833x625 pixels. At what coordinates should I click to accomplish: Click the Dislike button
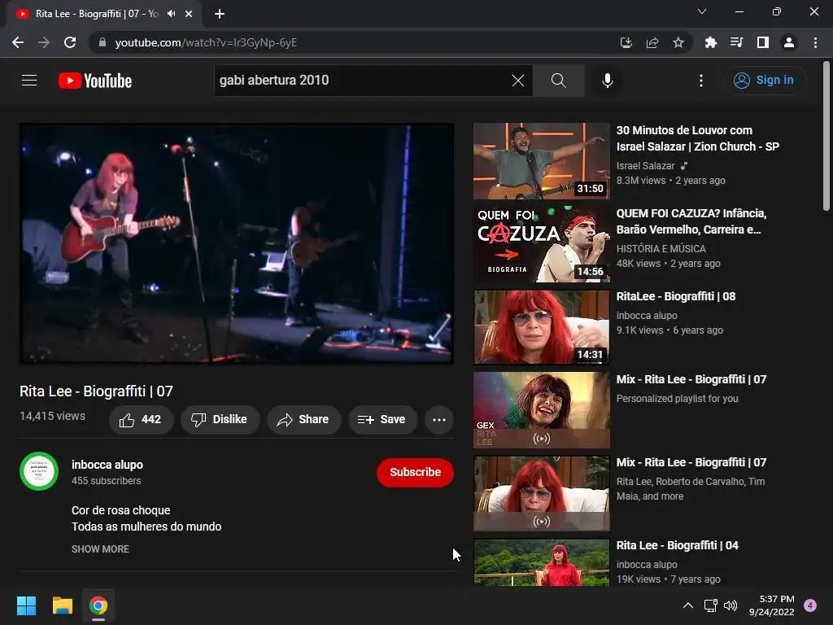pos(220,420)
